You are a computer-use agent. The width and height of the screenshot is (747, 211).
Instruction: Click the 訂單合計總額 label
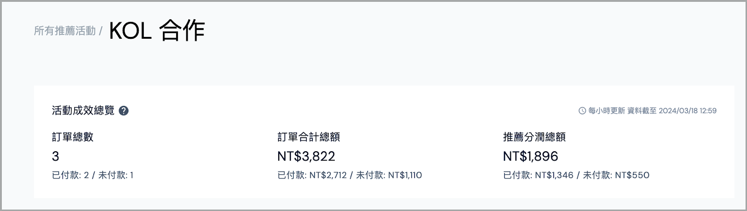(x=309, y=137)
